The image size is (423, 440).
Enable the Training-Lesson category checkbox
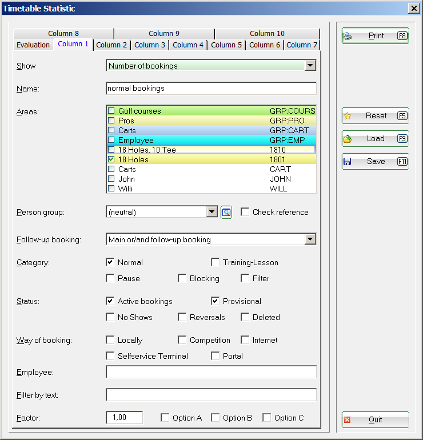216,262
